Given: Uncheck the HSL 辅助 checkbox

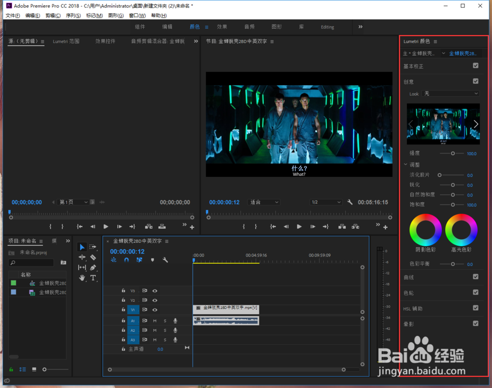Looking at the screenshot, I should click(476, 308).
